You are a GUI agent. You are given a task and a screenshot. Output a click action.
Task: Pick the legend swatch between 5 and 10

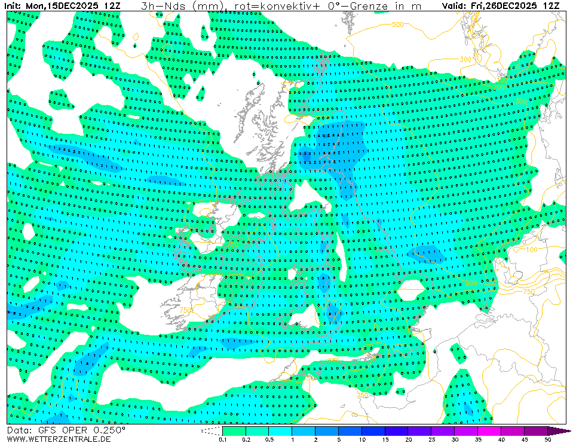click(350, 430)
